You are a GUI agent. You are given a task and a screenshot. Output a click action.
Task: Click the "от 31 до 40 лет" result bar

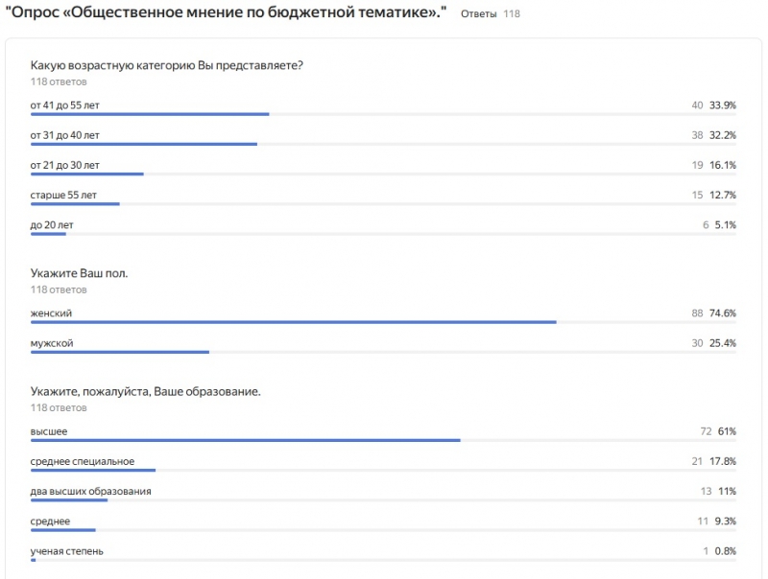[x=144, y=145]
